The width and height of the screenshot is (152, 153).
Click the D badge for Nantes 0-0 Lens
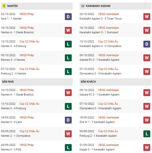coord(68,120)
